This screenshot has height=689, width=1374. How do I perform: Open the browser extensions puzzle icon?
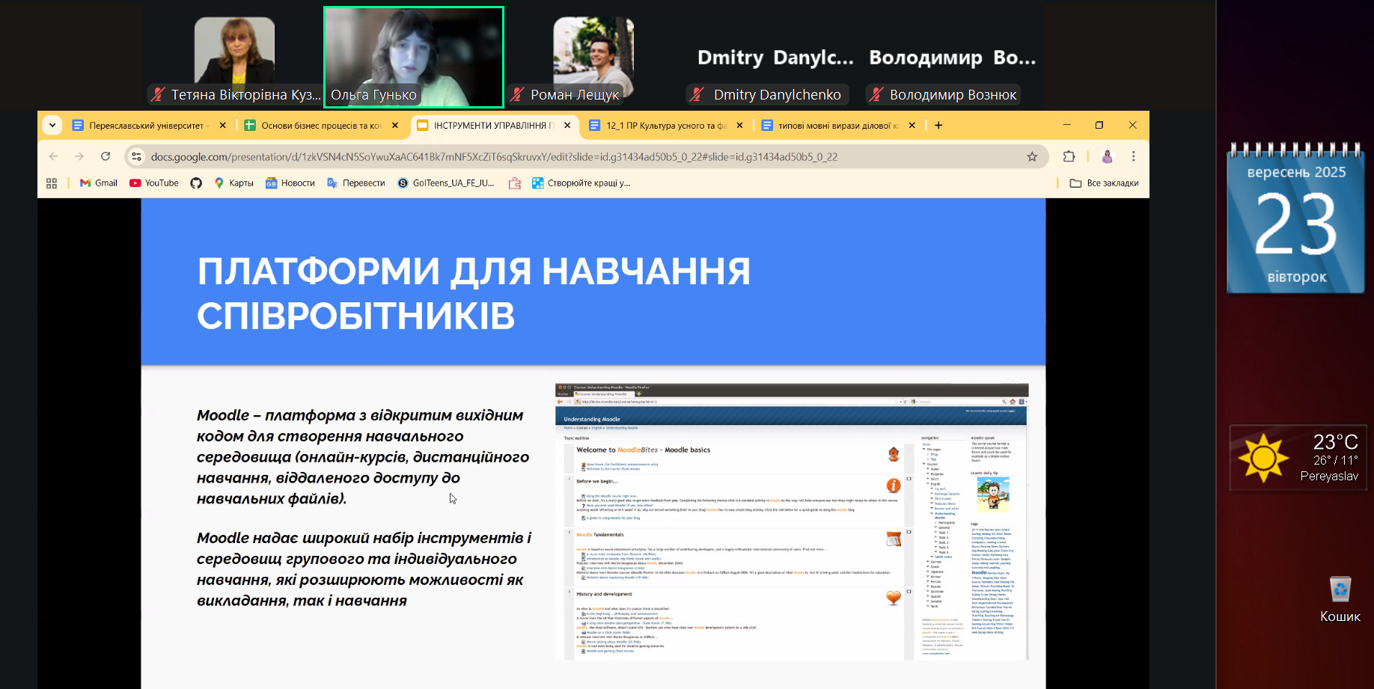1069,156
